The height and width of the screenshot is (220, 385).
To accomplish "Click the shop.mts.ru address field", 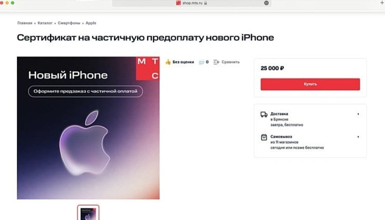I will (191, 3).
